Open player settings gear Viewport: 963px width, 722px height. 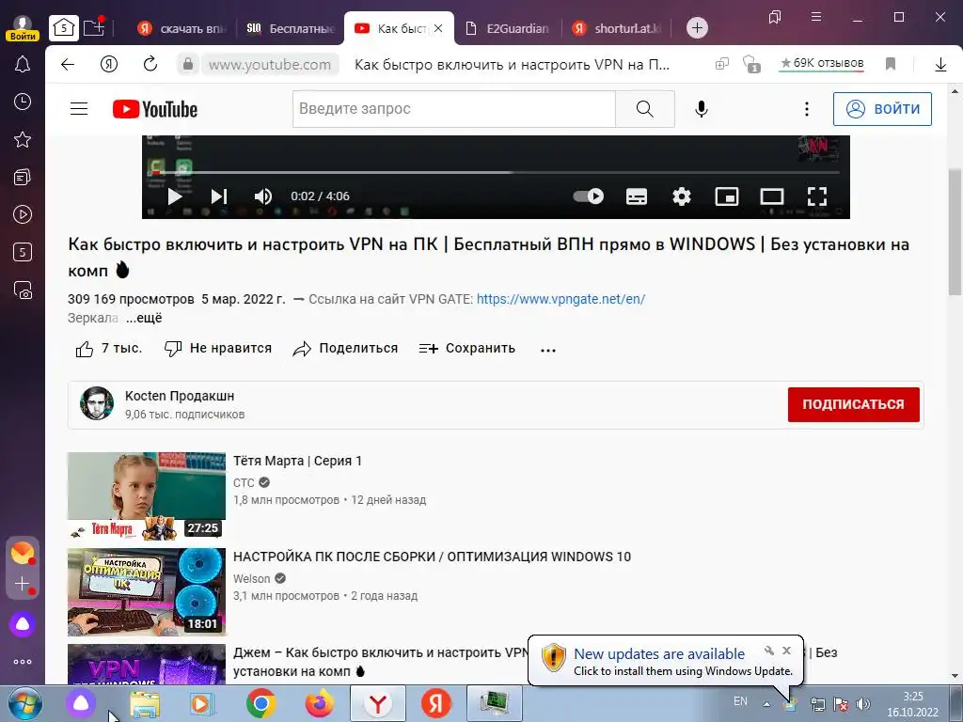682,196
